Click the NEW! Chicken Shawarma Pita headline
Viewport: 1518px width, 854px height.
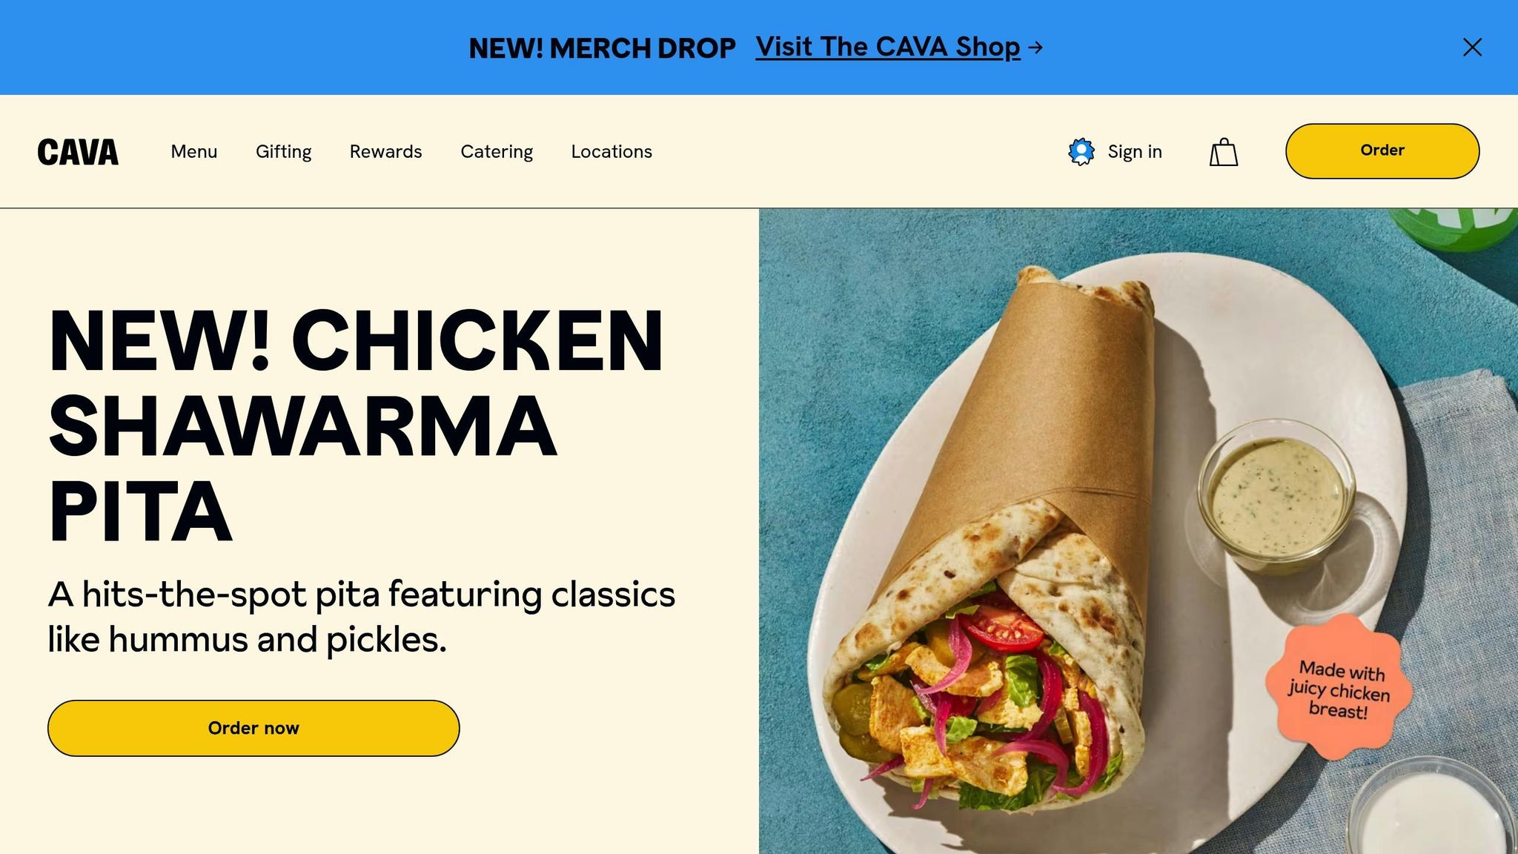(x=356, y=426)
